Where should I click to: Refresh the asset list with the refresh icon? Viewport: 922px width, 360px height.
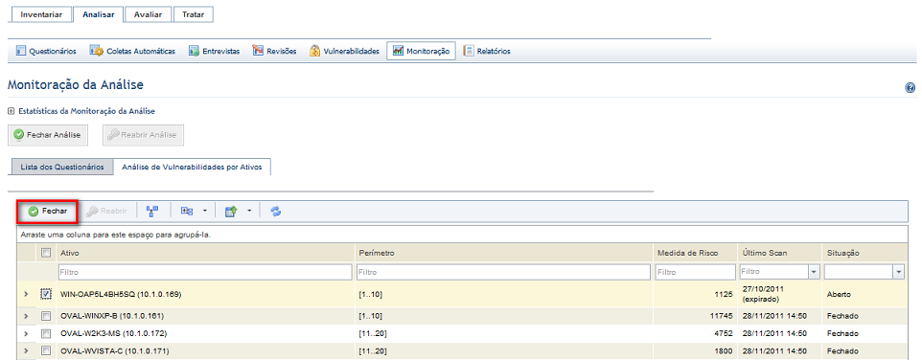pos(276,212)
